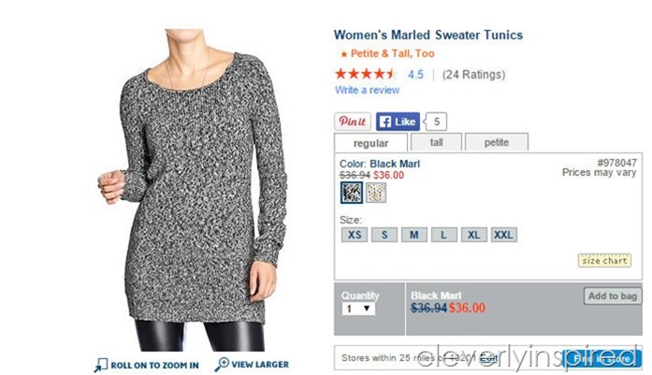Select the Black Marl color swatch
This screenshot has height=375, width=652.
pos(352,193)
